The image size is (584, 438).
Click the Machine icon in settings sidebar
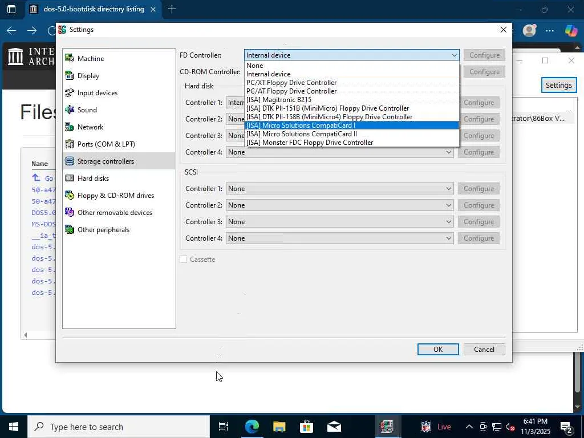(x=70, y=58)
